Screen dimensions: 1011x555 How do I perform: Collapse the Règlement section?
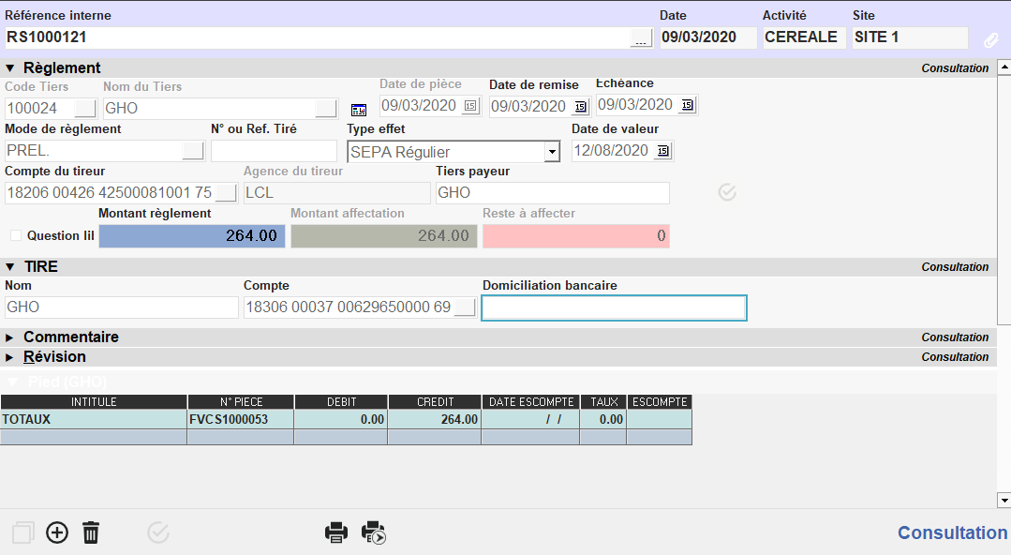point(10,67)
